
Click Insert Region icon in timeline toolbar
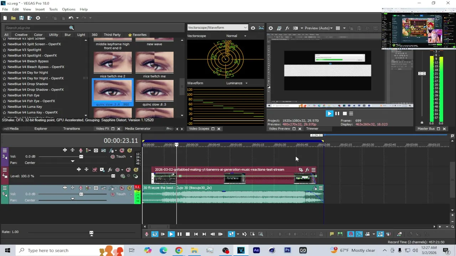[340, 234]
